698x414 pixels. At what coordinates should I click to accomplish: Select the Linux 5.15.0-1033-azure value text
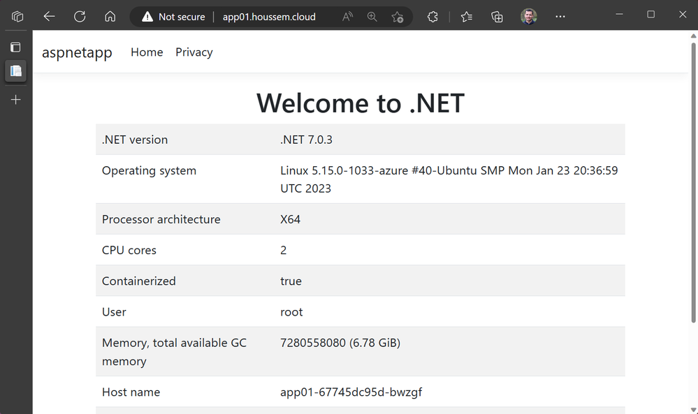[x=449, y=179]
